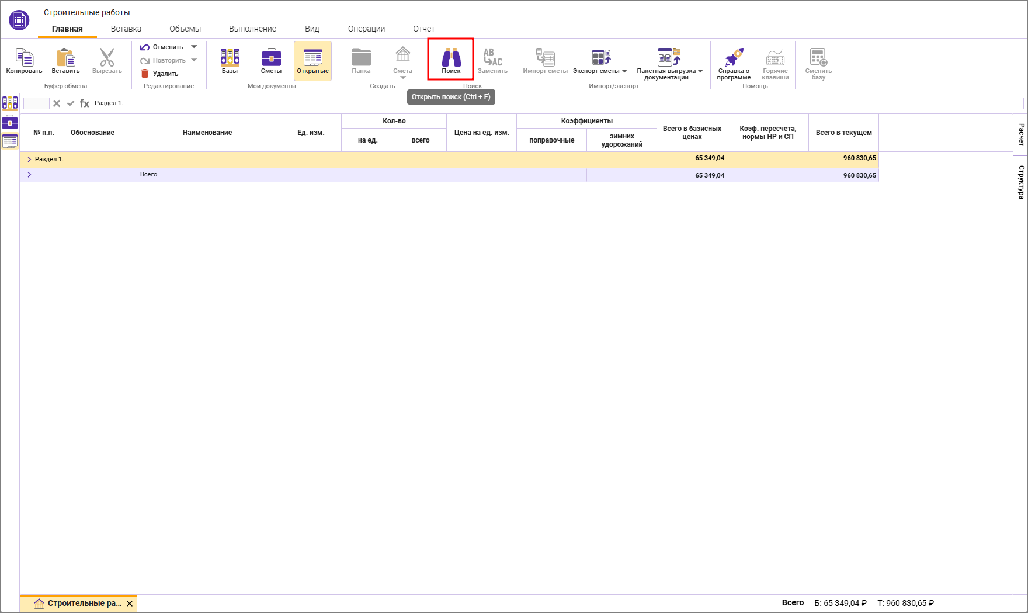
Task: Expand the Раздел 1. row
Action: coord(29,159)
